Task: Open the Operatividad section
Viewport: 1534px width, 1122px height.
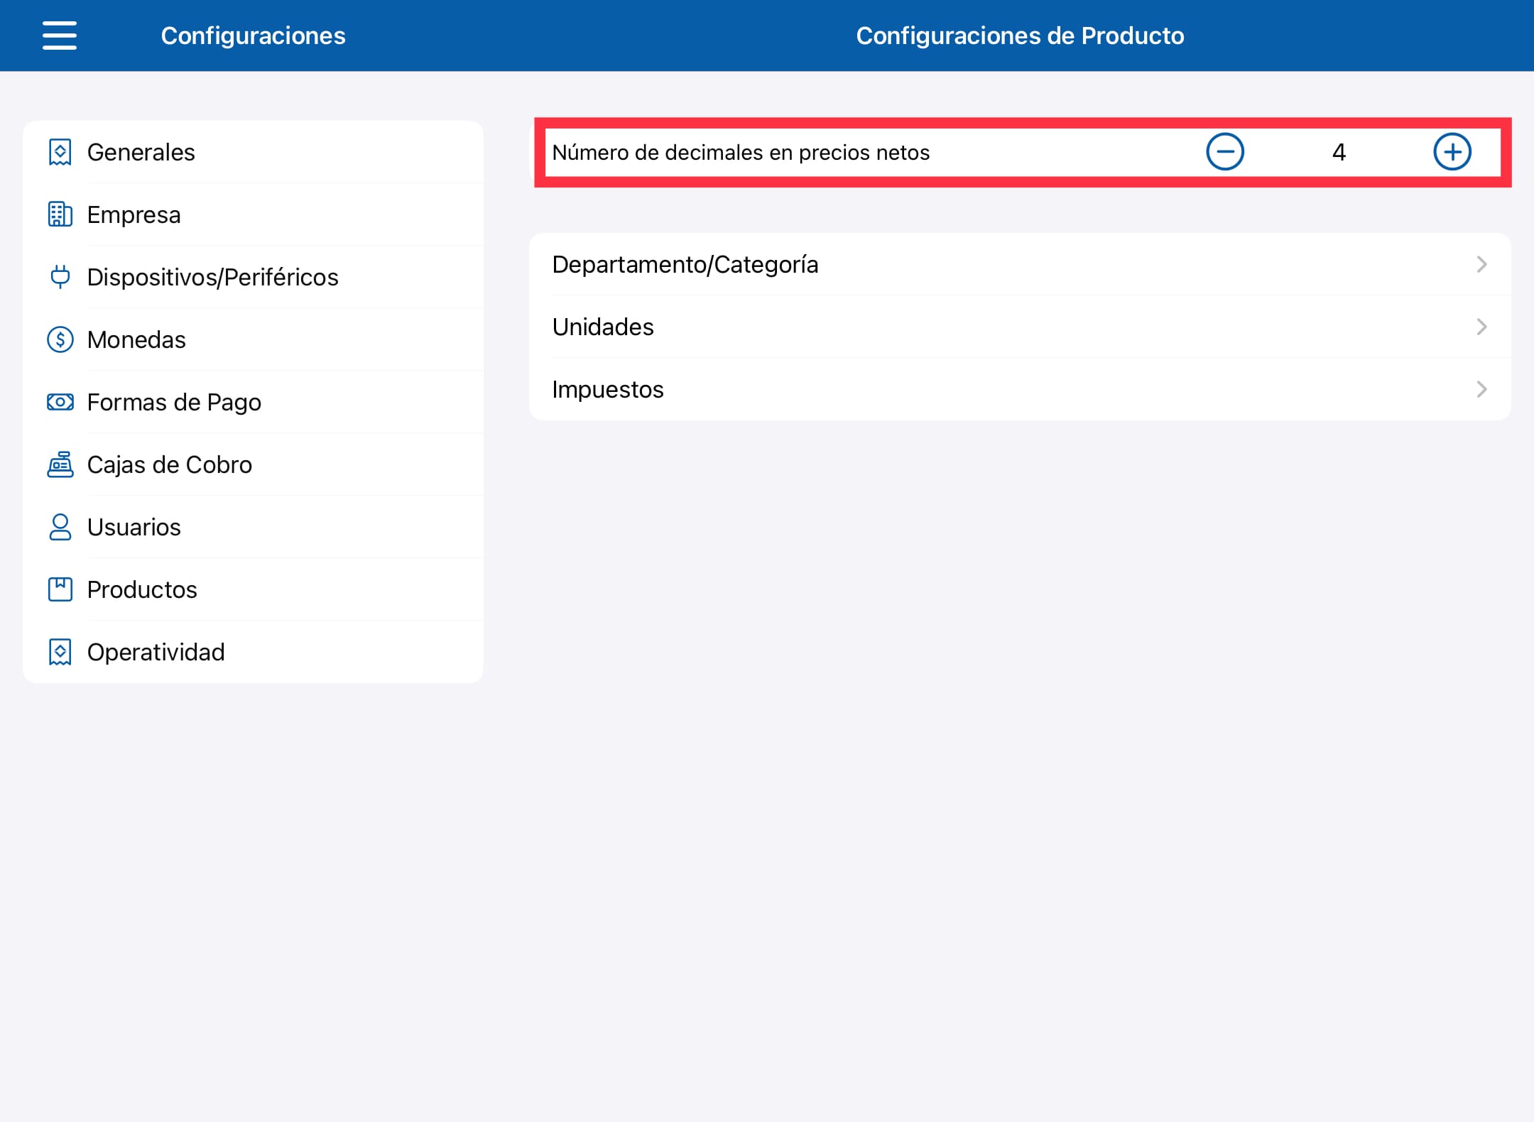Action: coord(254,652)
